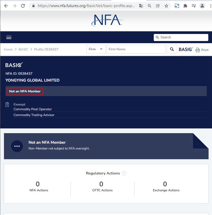Open the hamburger navigation menu

[x=9, y=37]
